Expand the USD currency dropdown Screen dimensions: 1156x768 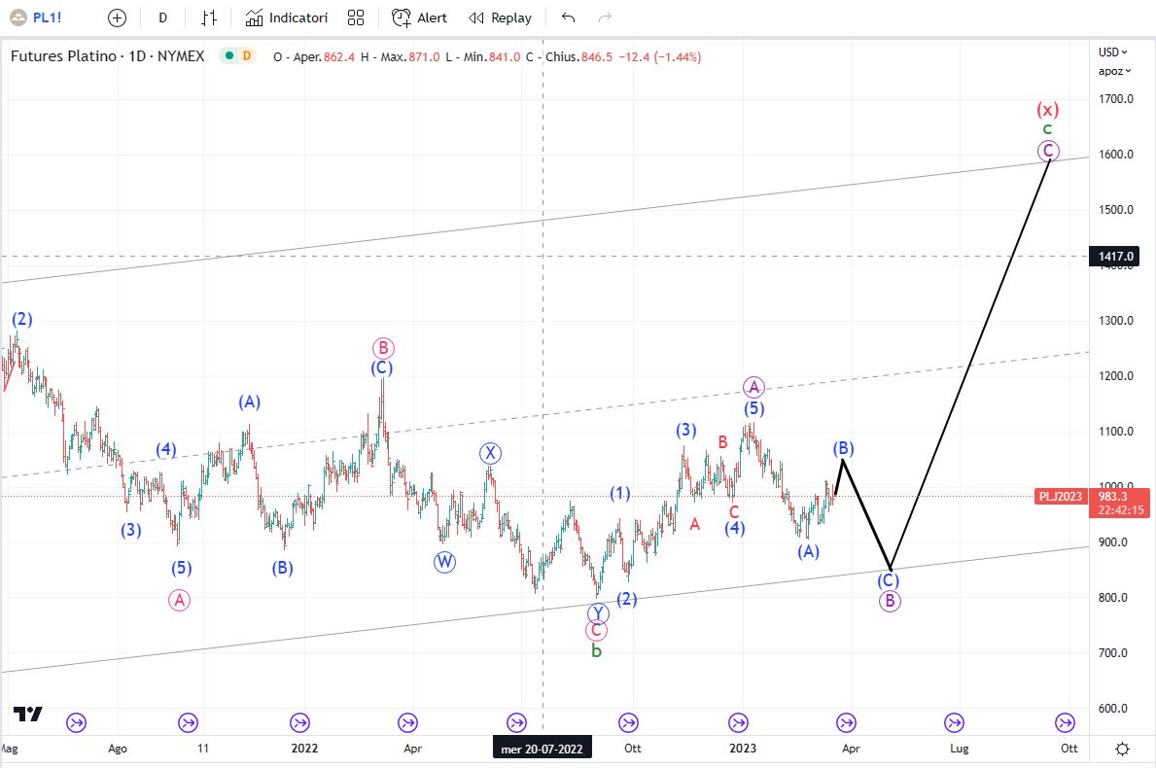point(1112,52)
